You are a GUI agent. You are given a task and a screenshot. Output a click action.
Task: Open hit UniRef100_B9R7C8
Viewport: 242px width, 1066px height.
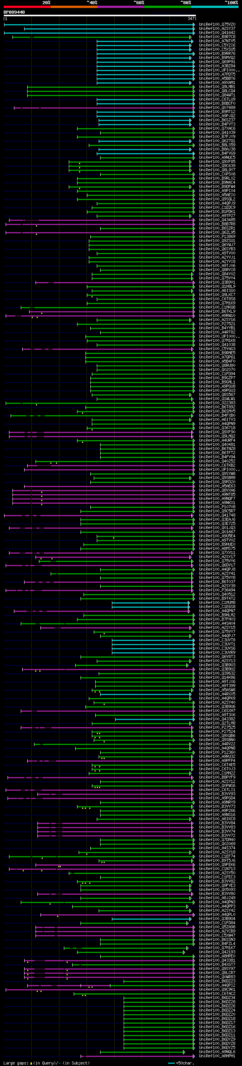[x=217, y=37]
